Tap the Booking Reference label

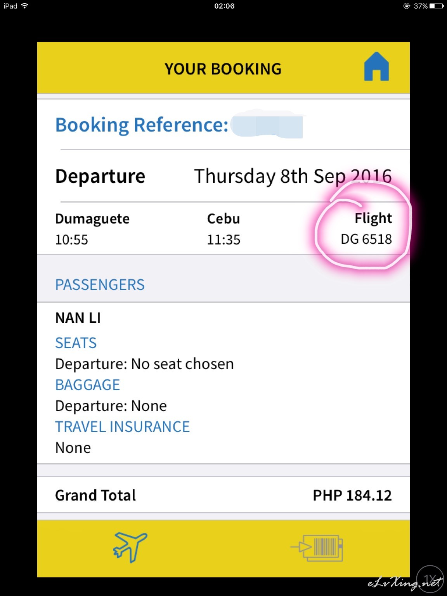(142, 125)
